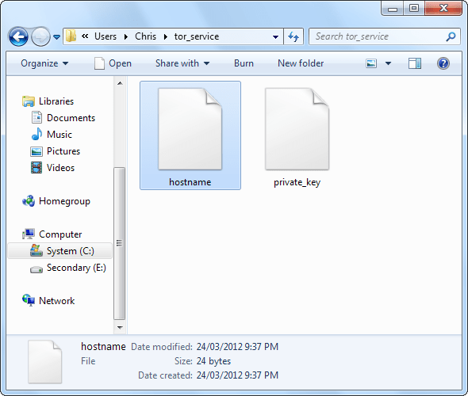Expand the Organize dropdown menu
The image size is (468, 396).
44,63
